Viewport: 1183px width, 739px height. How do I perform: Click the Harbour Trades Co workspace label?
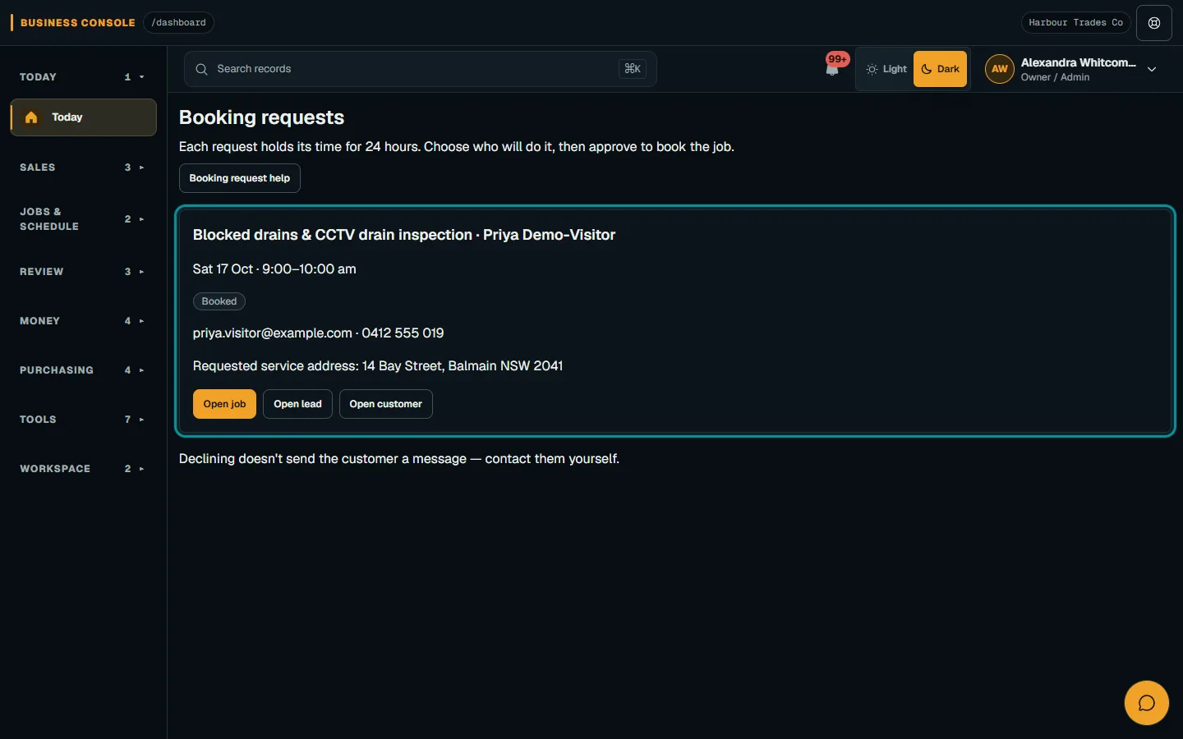[1075, 23]
